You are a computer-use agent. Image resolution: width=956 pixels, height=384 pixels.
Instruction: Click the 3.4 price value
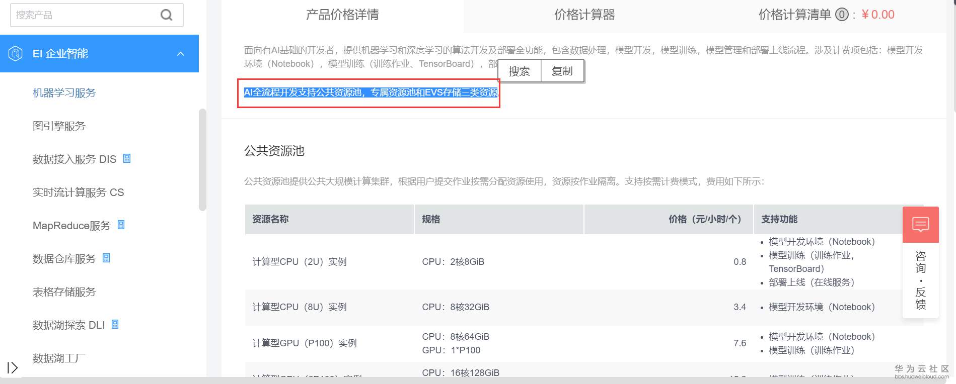click(x=740, y=307)
